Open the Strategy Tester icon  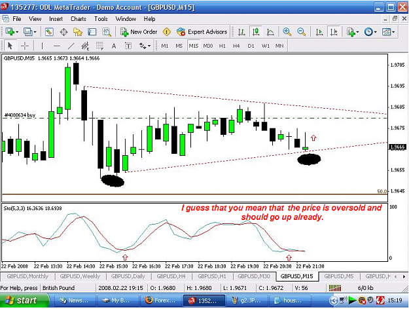tap(107, 32)
